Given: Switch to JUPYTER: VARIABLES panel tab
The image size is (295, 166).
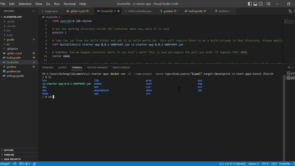Looking at the screenshot, I should pos(97,68).
